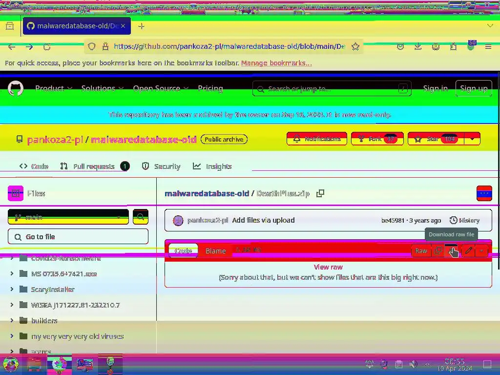Viewport: 500px width, 375px height.
Task: Close the malwaredatabase-old browser tab
Action: click(123, 26)
